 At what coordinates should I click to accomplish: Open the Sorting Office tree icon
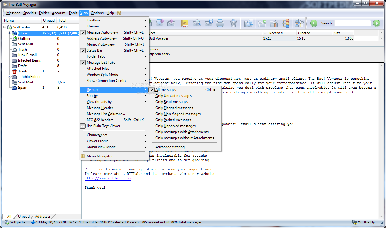pos(286,23)
